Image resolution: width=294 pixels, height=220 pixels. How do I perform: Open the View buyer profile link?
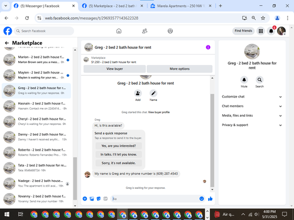[159, 112]
